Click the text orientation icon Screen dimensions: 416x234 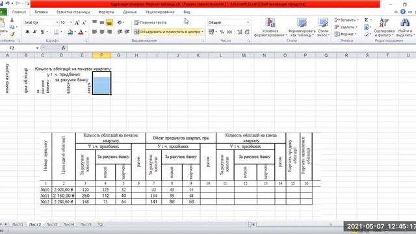point(120,23)
